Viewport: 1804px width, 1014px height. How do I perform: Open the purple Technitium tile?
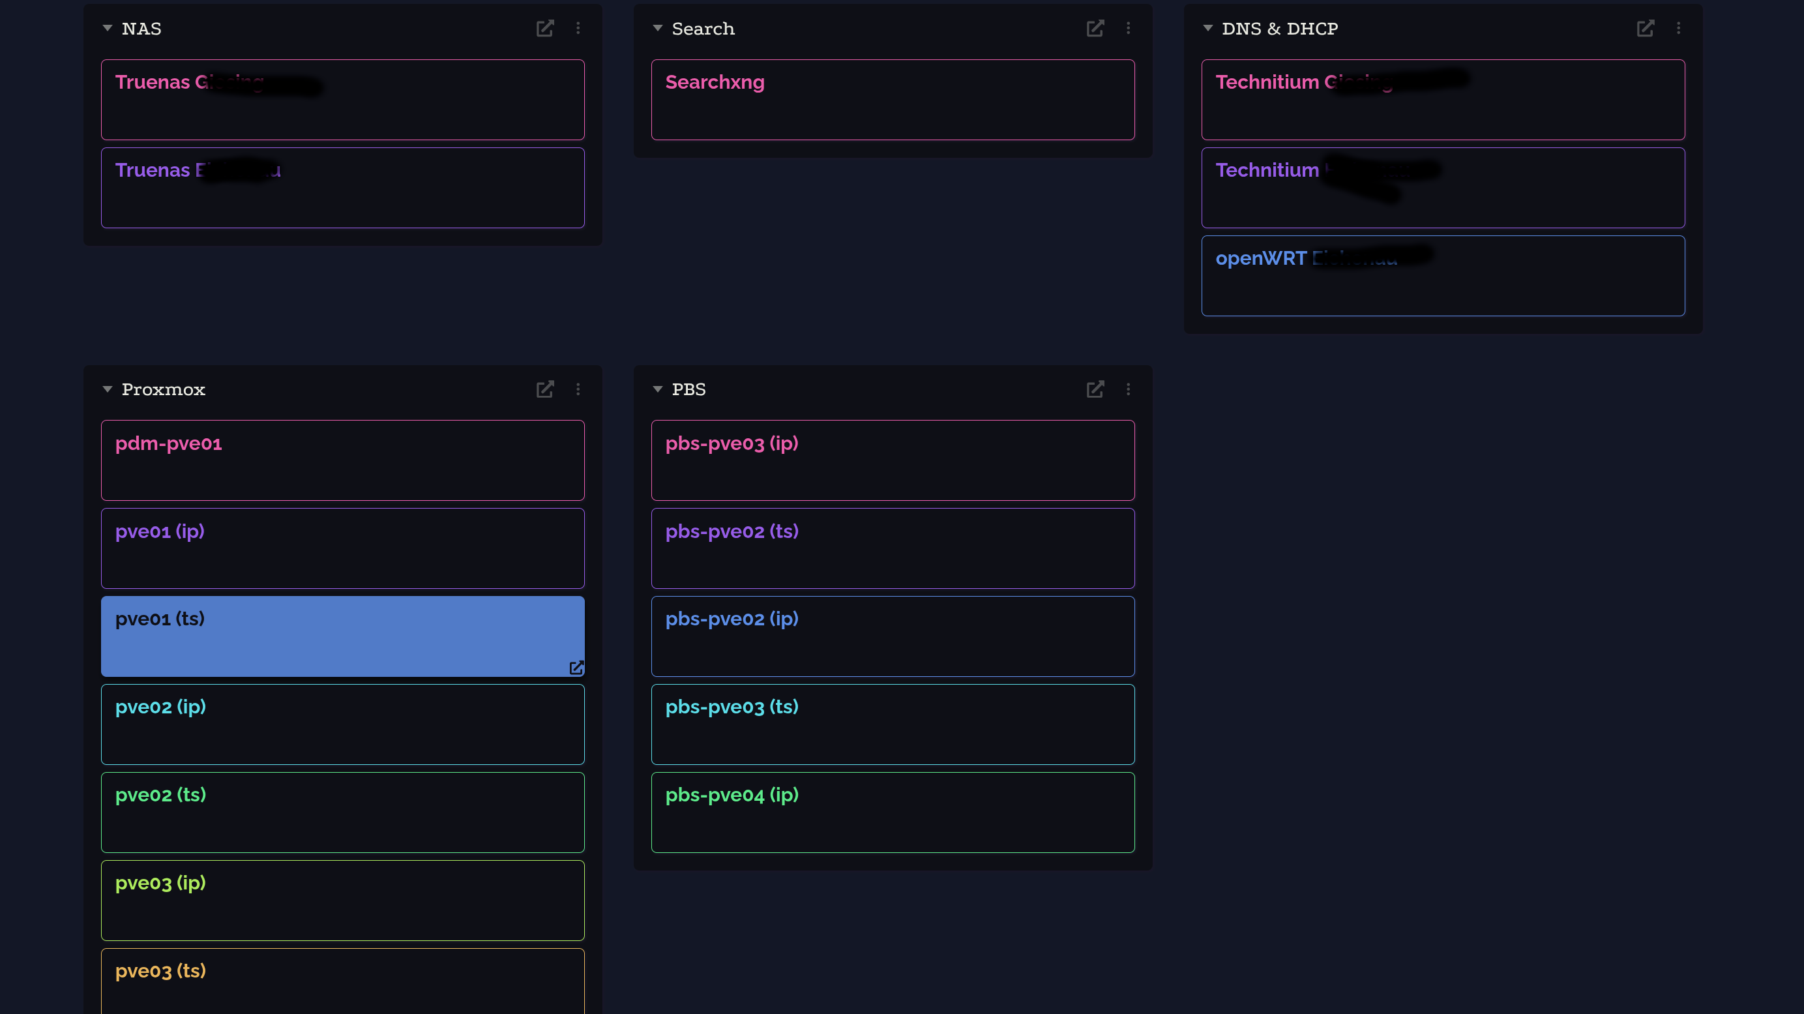pos(1443,188)
